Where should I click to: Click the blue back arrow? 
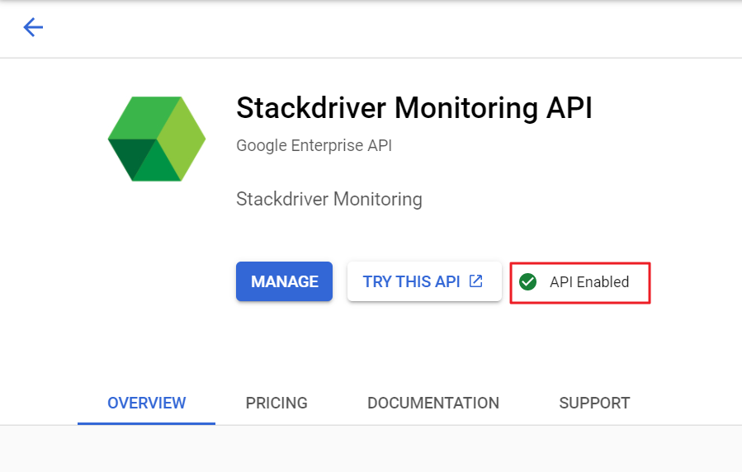click(33, 28)
